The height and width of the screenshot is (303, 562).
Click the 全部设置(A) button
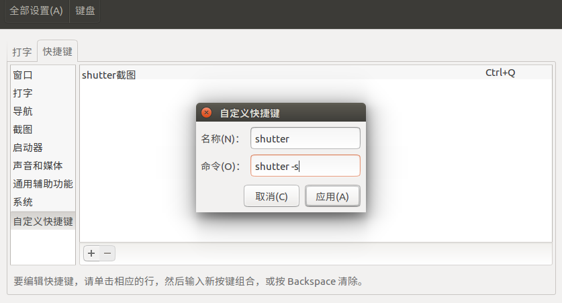coord(36,11)
